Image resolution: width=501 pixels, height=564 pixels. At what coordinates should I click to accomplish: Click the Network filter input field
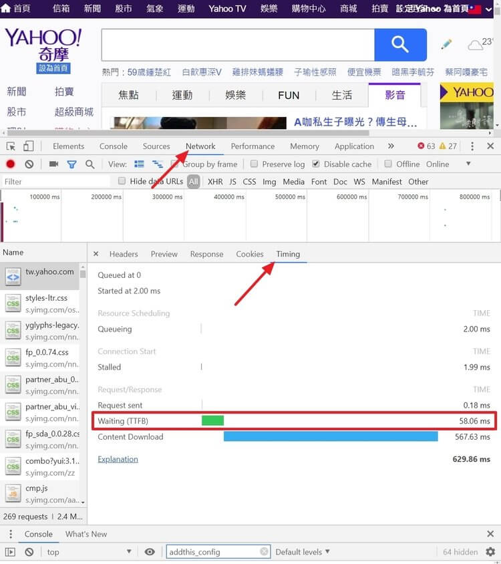(55, 182)
